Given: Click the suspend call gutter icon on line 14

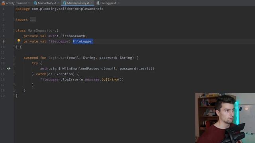Looking at the screenshot, I should [x=9, y=69].
